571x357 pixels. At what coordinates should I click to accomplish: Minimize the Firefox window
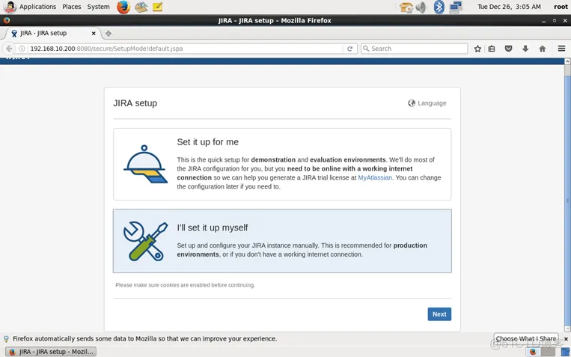click(x=543, y=21)
